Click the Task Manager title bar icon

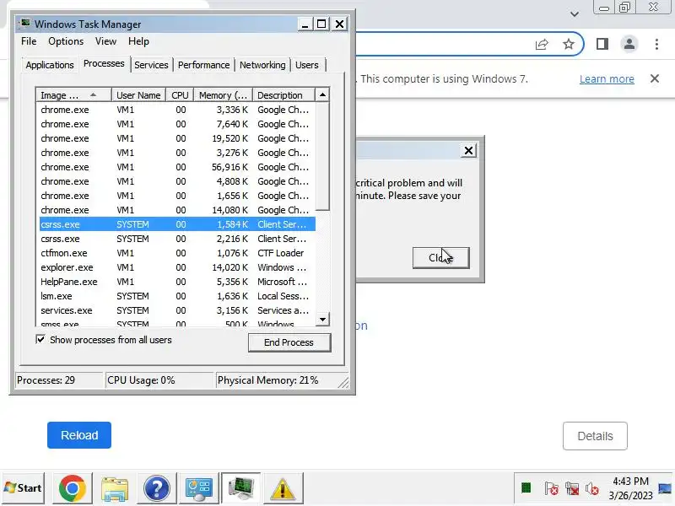[x=26, y=24]
